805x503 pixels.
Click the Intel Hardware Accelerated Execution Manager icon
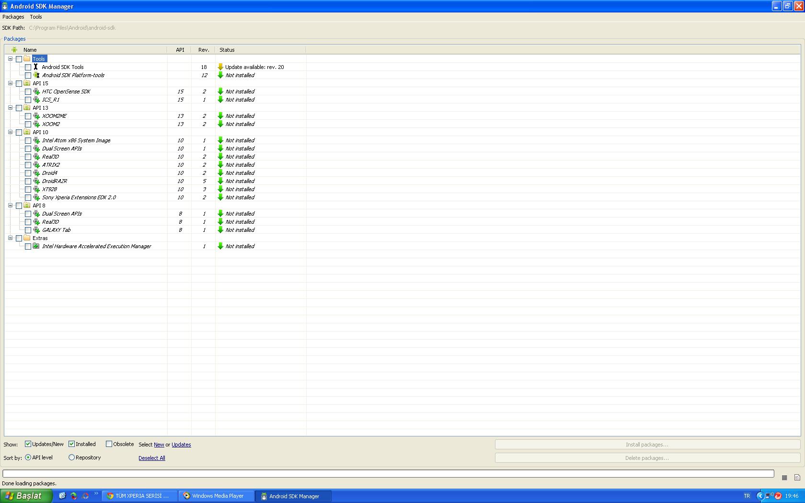(x=36, y=246)
